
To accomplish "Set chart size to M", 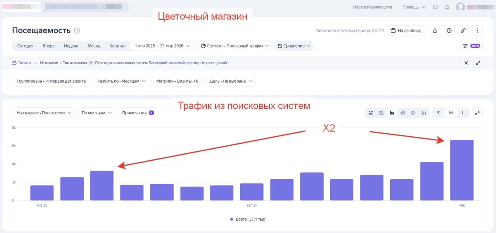I will (451, 113).
